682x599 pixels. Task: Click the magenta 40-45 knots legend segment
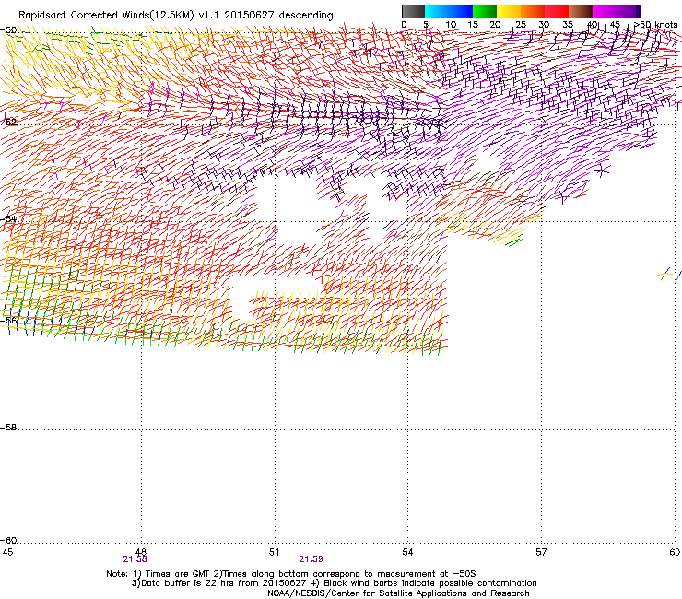(605, 11)
